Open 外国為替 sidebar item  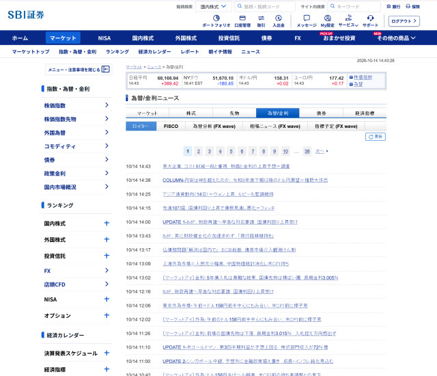click(76, 133)
